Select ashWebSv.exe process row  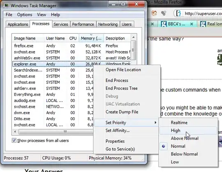[72, 58]
